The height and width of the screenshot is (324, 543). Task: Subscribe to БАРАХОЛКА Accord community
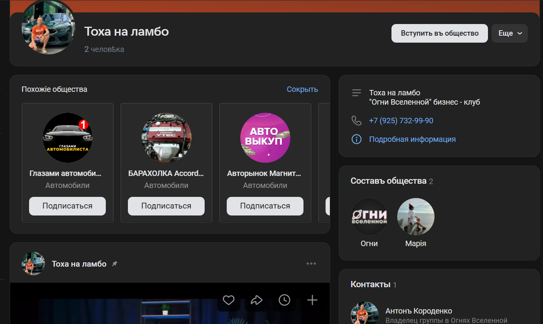point(166,206)
